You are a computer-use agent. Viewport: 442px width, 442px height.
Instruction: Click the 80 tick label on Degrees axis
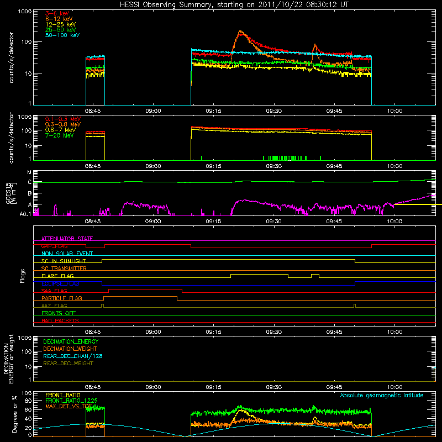[x=28, y=401]
